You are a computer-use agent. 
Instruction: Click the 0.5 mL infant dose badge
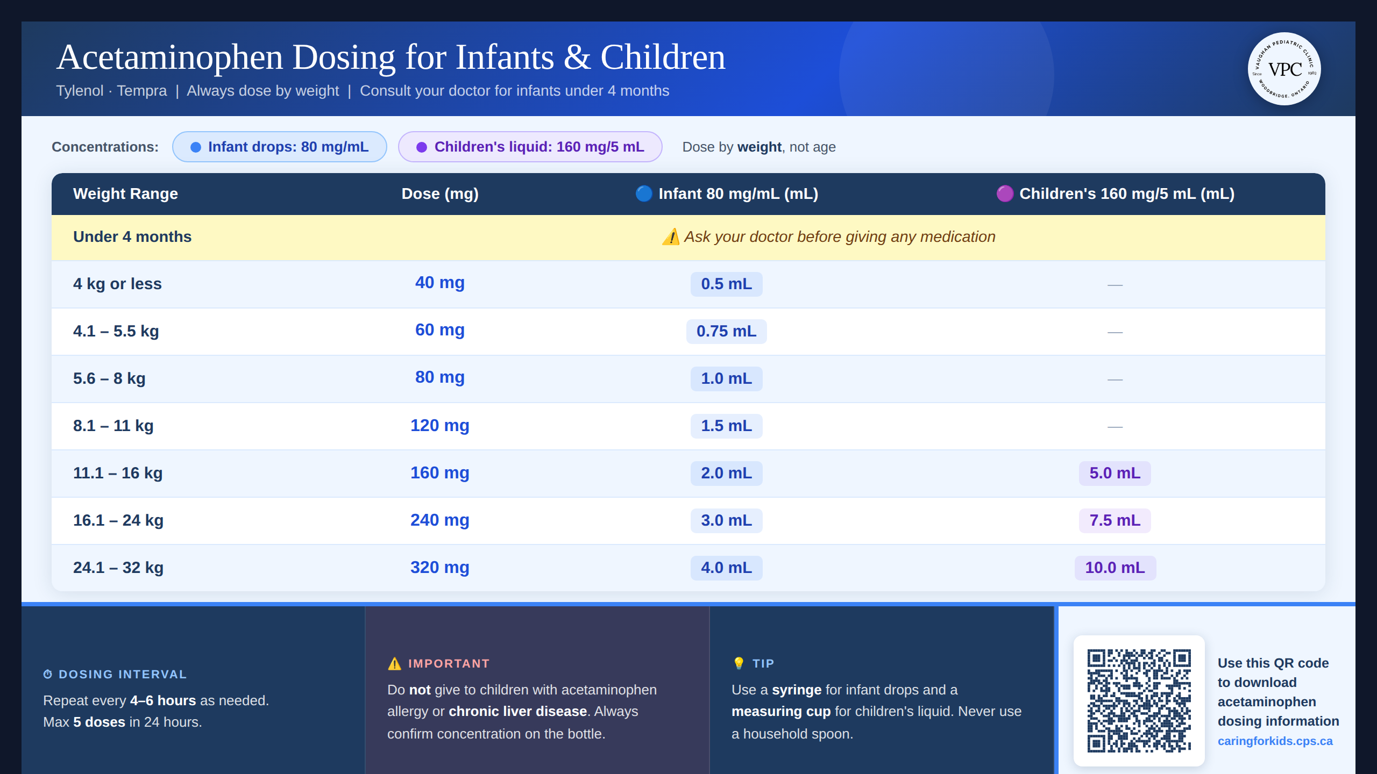click(727, 284)
